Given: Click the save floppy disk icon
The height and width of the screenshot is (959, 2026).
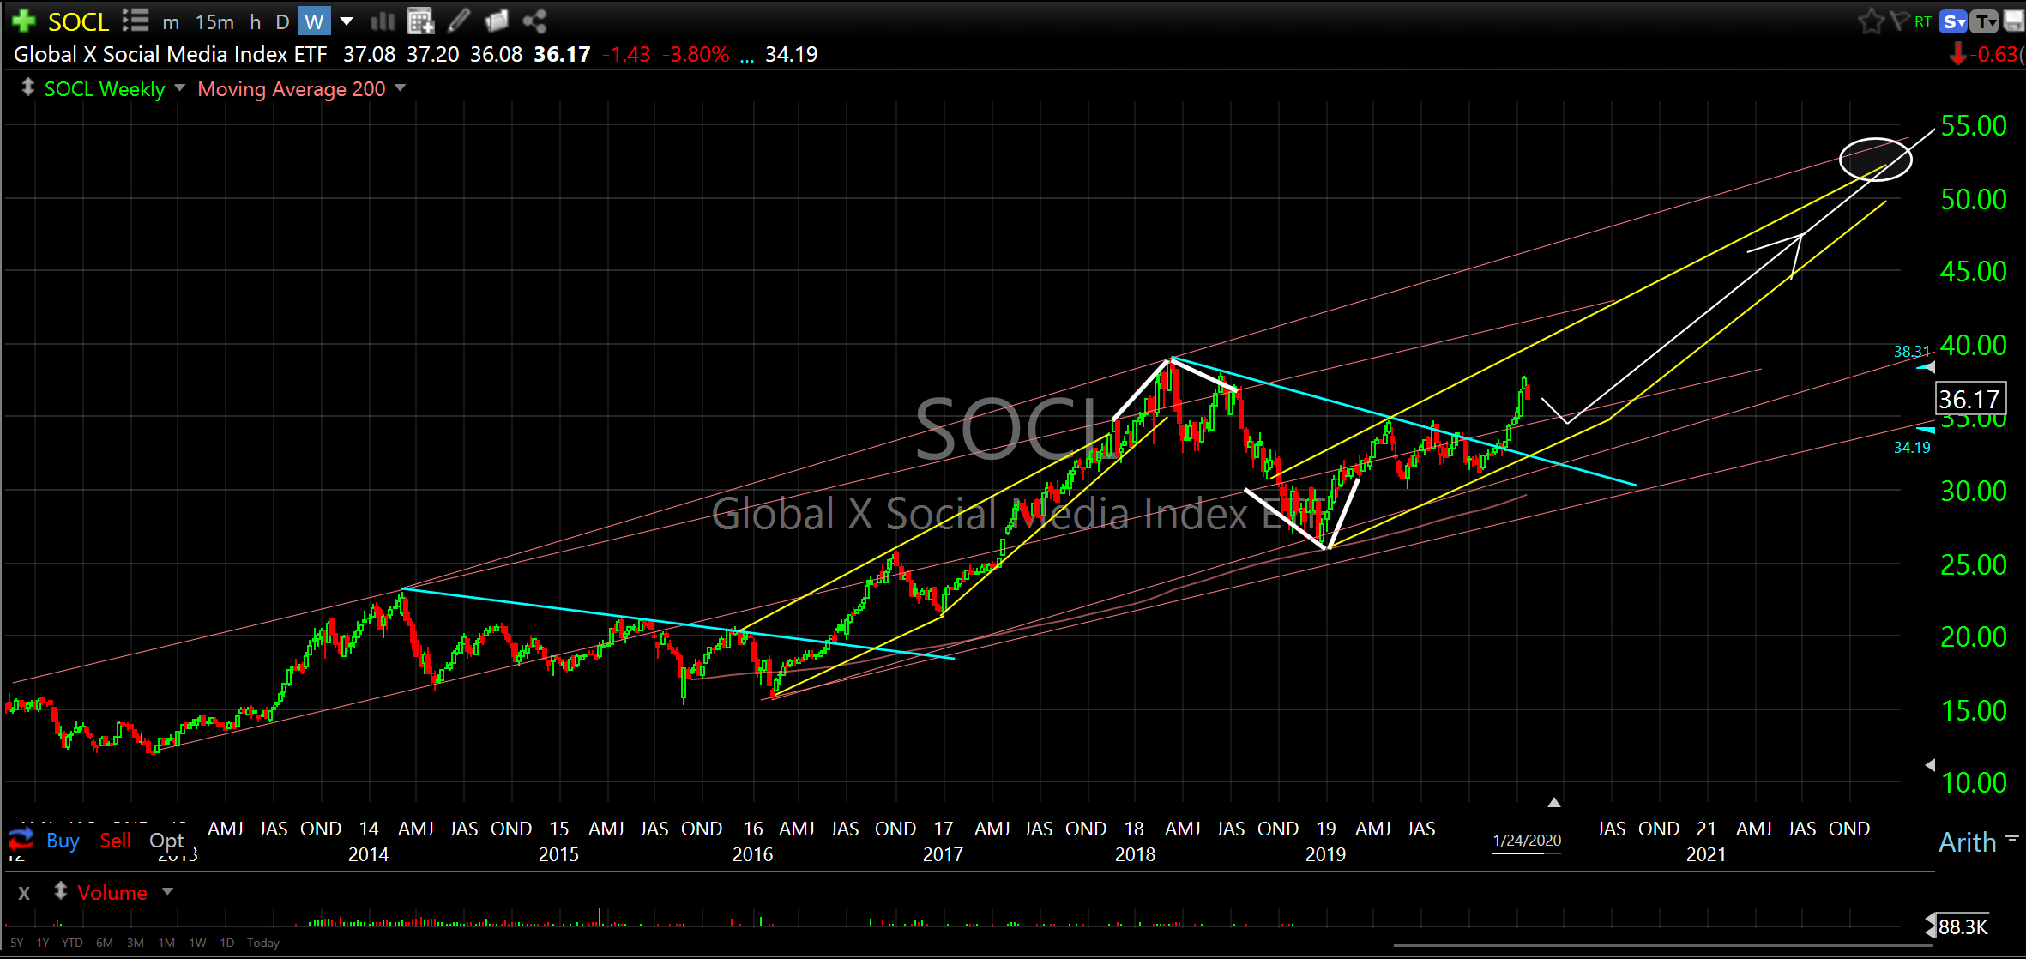Looking at the screenshot, I should (2014, 21).
